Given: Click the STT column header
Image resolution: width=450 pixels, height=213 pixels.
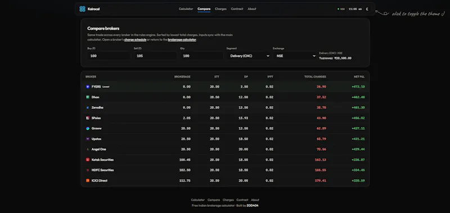Looking at the screenshot, I should tap(217, 77).
